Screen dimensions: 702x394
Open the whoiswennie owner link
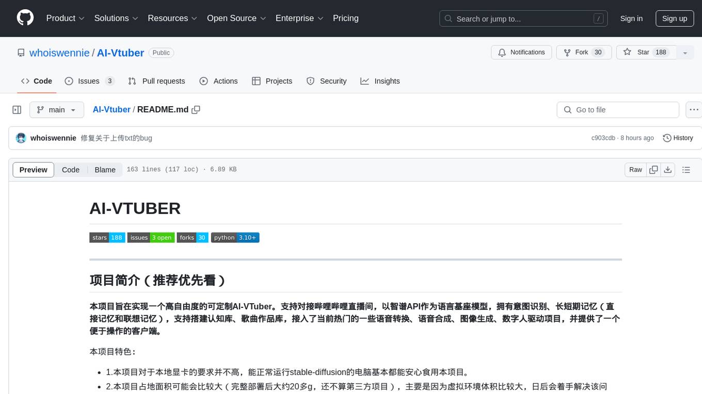[59, 53]
